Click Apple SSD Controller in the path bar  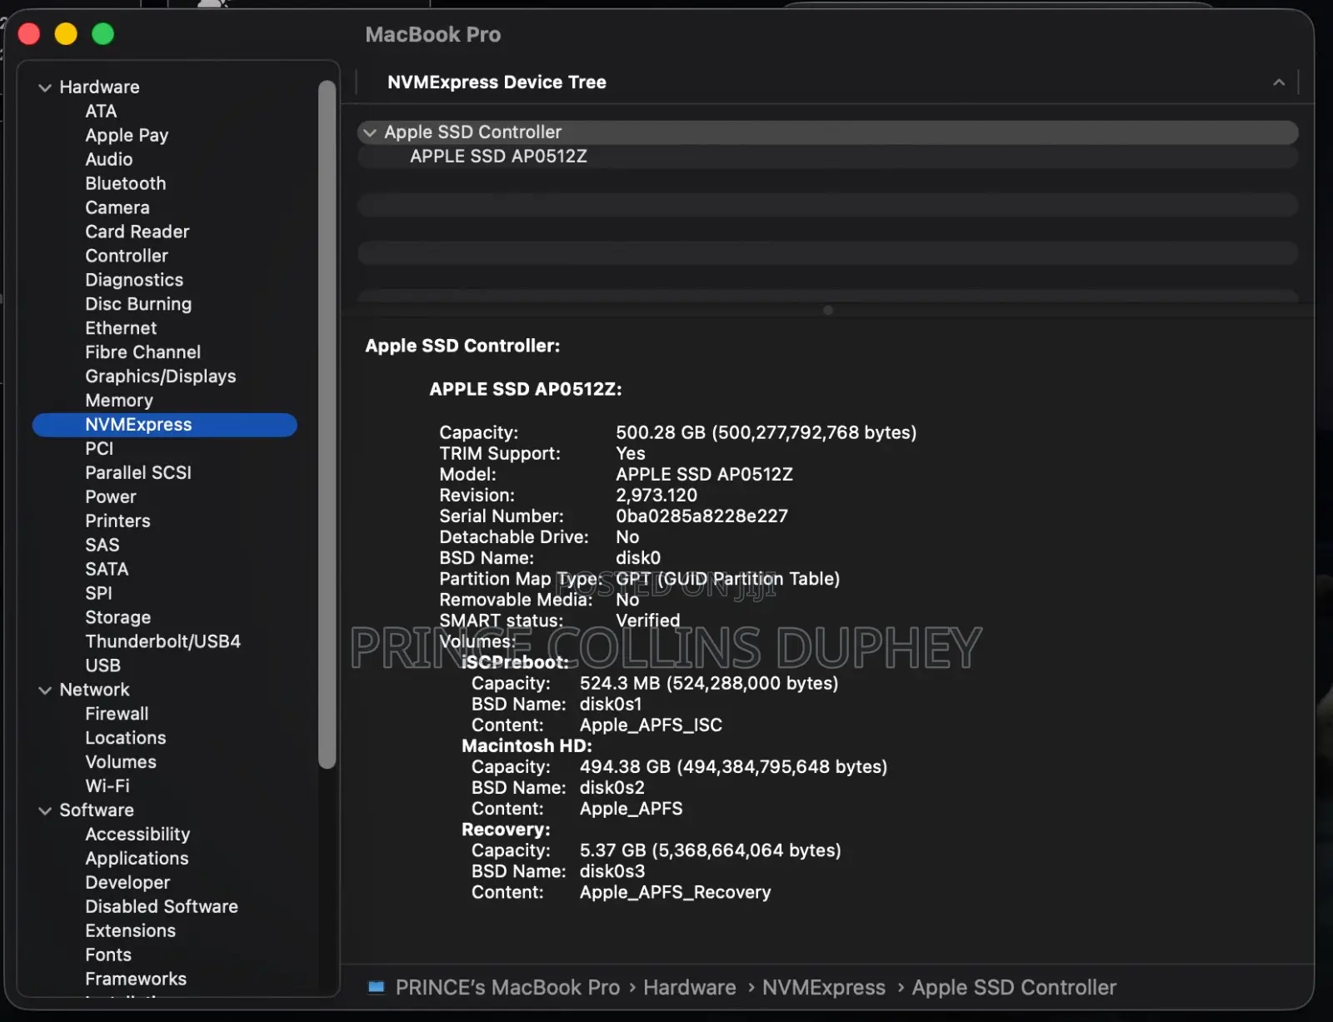[1013, 988]
